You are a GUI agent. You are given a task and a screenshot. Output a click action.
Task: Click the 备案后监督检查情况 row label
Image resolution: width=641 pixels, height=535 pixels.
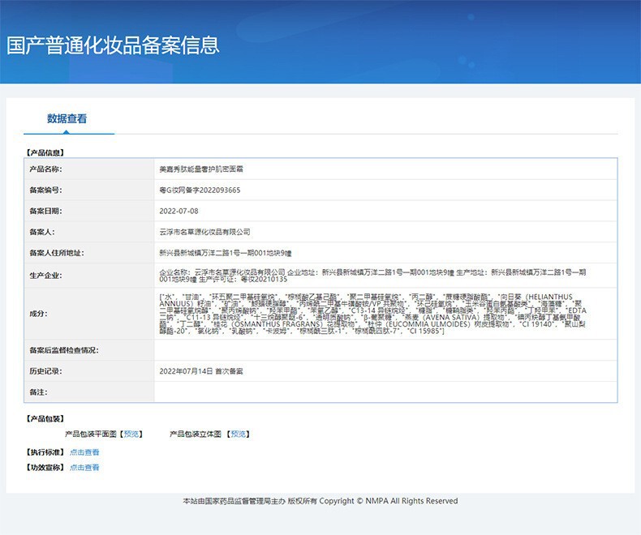click(x=64, y=350)
